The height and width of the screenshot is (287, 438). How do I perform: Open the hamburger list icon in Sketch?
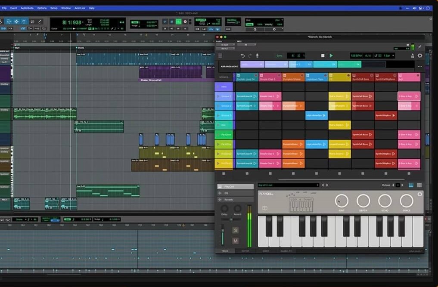[x=220, y=56]
